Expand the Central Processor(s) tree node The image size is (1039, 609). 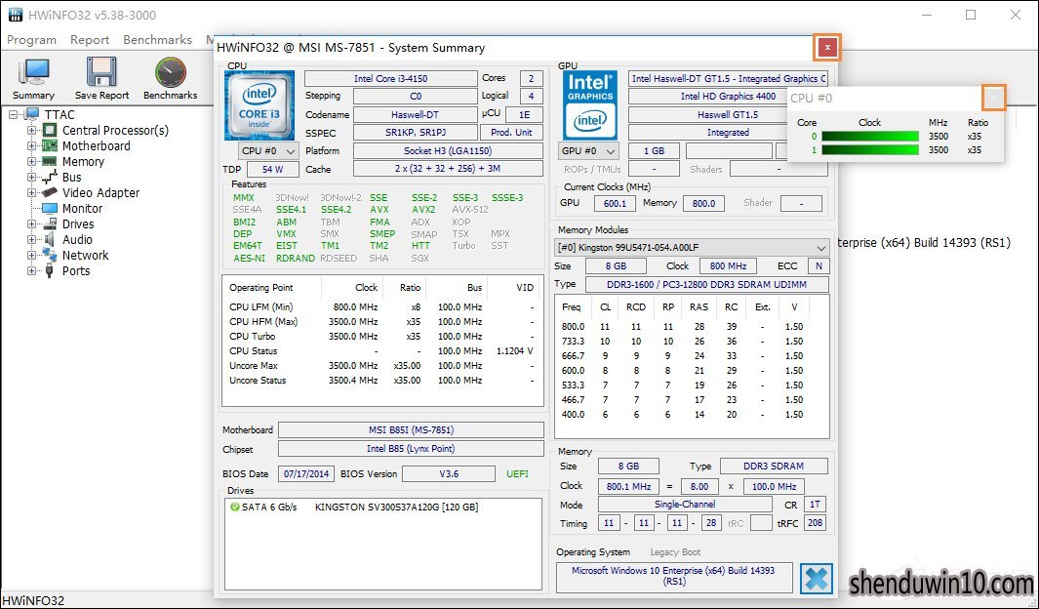pyautogui.click(x=31, y=131)
